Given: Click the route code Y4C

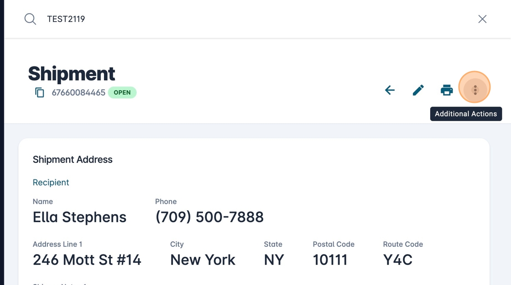Looking at the screenshot, I should (397, 260).
